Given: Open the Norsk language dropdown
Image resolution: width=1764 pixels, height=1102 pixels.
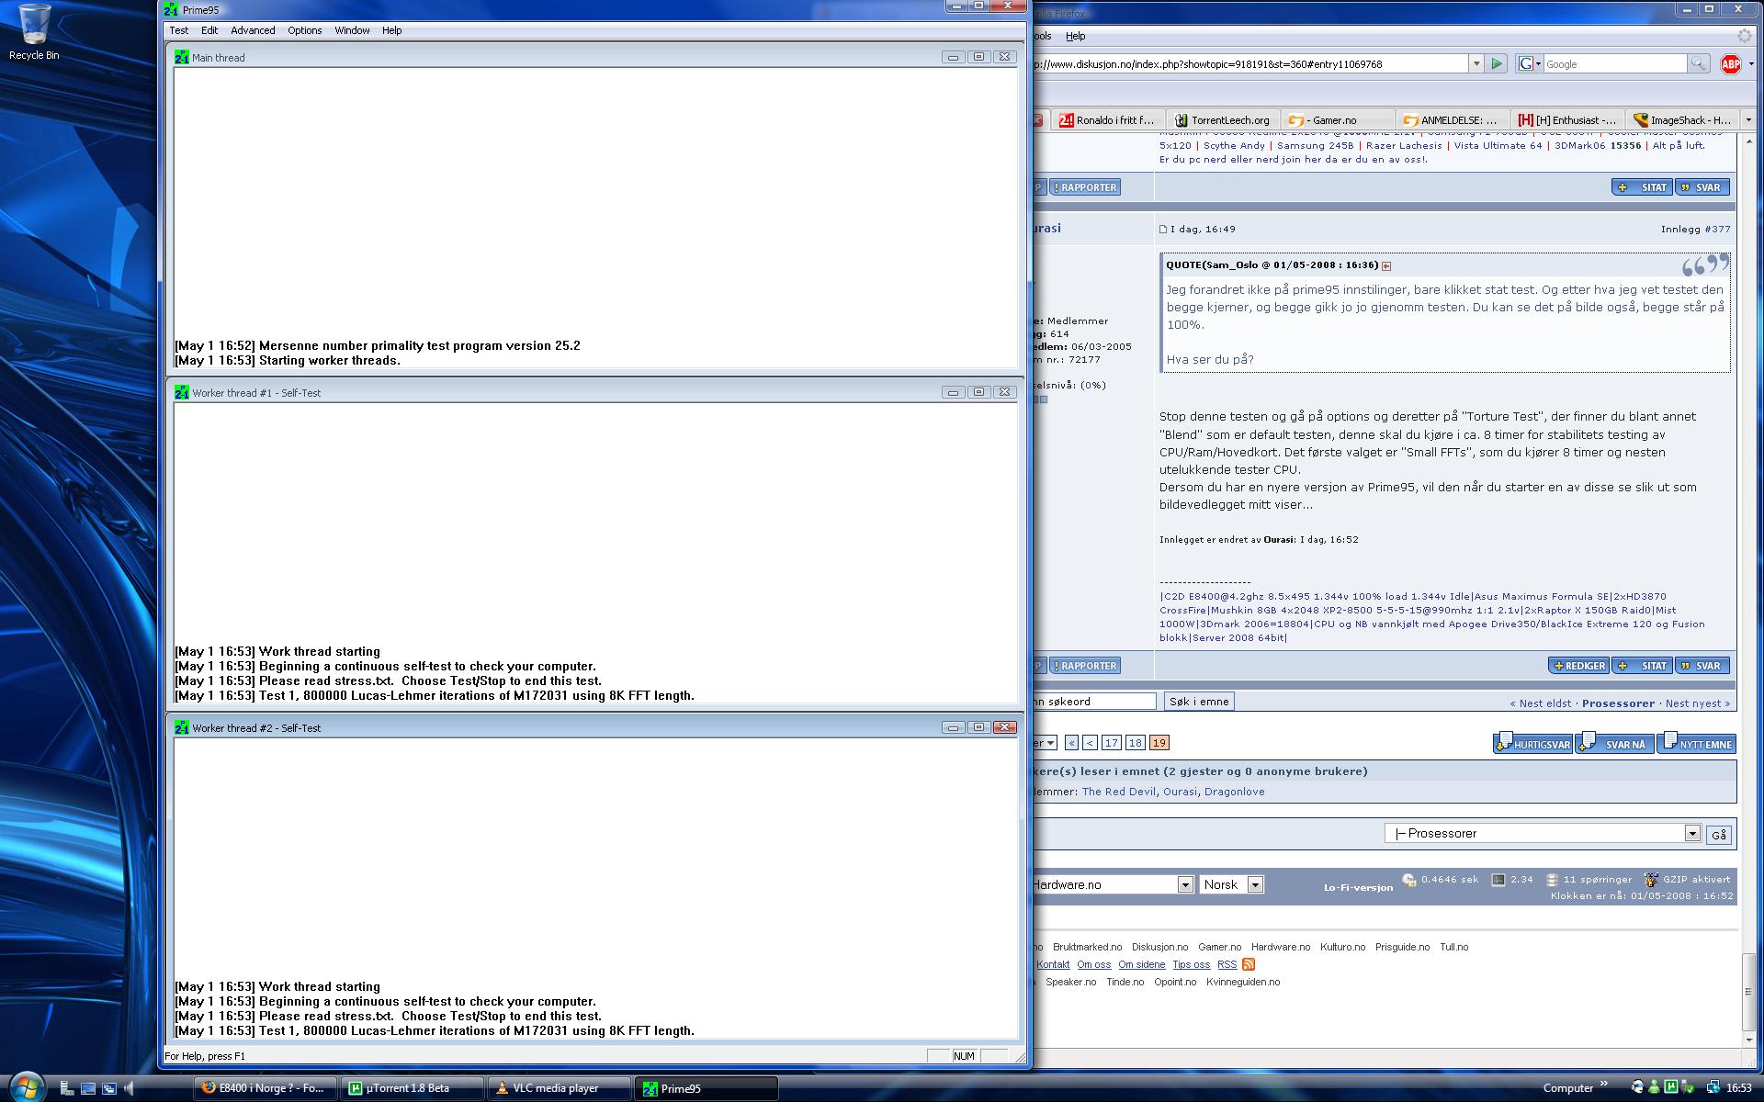Looking at the screenshot, I should [x=1255, y=884].
